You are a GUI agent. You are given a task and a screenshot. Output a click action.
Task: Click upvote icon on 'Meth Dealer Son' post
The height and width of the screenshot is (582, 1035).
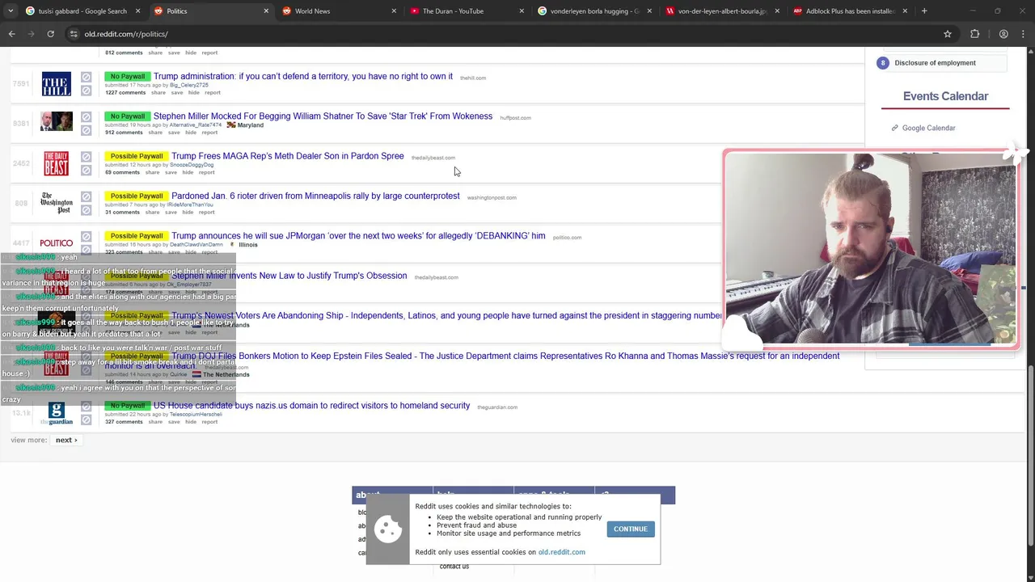tap(86, 157)
